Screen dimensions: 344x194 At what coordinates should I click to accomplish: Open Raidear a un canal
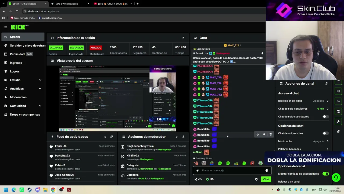click(289, 182)
